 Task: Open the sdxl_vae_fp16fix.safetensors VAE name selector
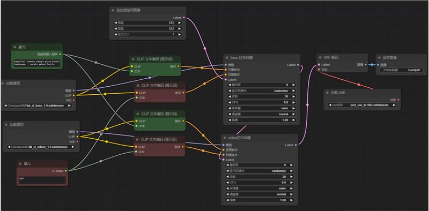click(x=363, y=105)
